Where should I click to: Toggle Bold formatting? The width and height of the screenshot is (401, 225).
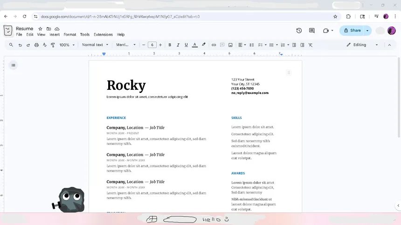170,45
